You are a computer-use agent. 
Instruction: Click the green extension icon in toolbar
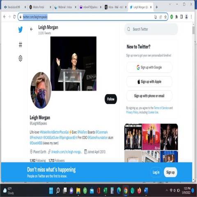click(x=172, y=17)
